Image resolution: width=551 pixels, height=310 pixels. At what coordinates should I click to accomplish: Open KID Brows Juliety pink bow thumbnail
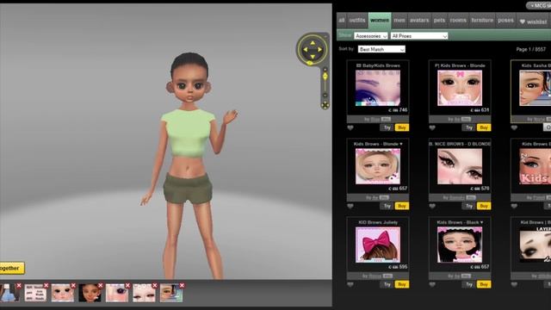[x=378, y=245]
